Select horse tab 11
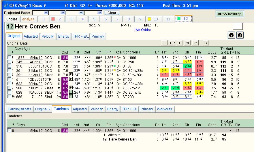 [x=168, y=19]
